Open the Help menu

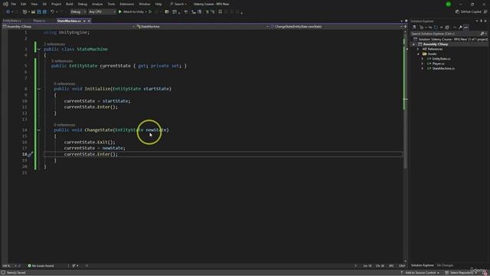(158, 4)
